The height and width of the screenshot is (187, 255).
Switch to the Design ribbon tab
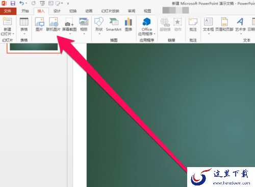(57, 11)
